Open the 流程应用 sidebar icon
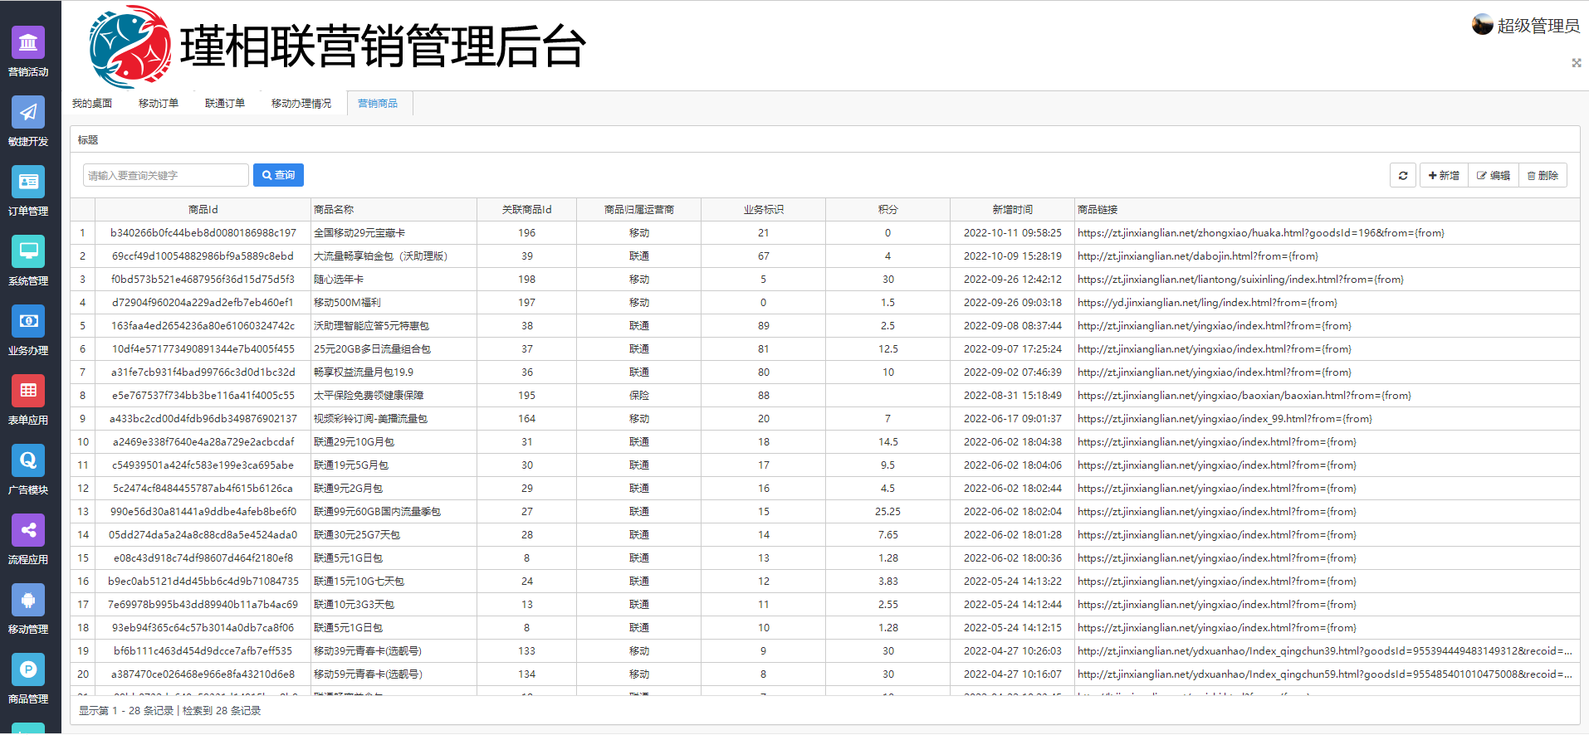The height and width of the screenshot is (735, 1589). [x=28, y=530]
